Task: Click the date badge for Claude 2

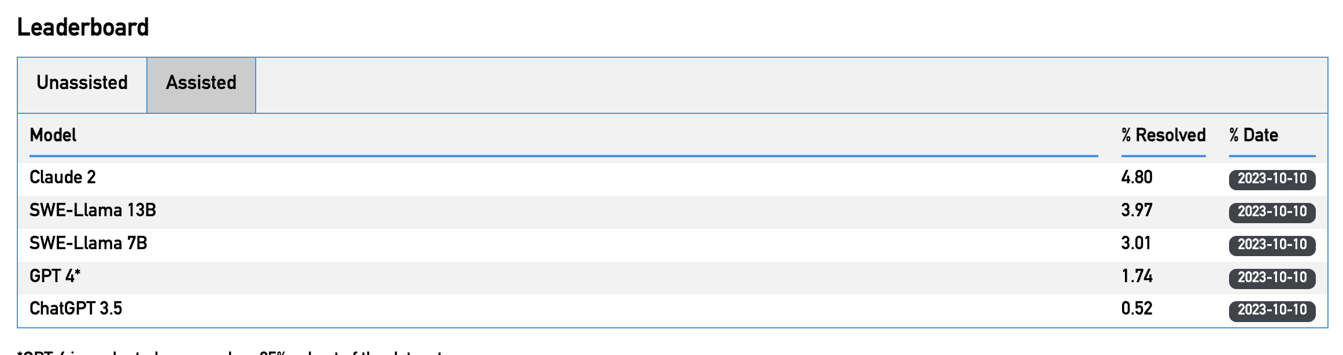Action: click(x=1272, y=179)
